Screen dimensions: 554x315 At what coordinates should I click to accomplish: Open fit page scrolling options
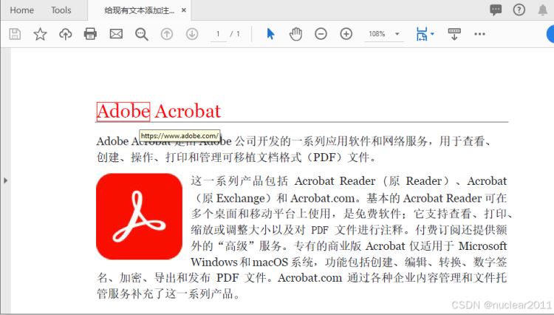pos(425,34)
